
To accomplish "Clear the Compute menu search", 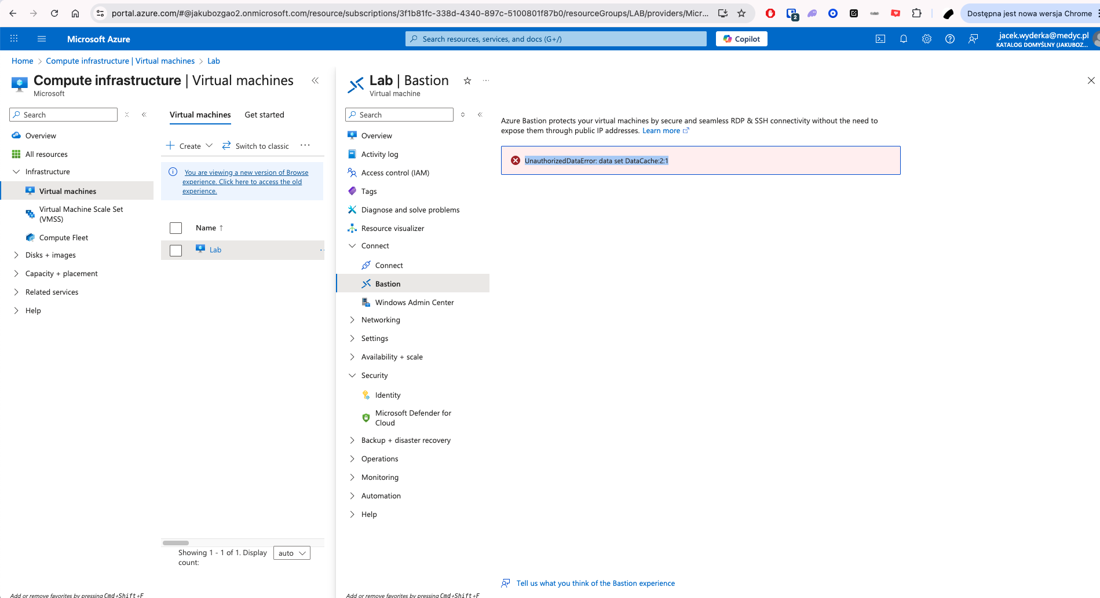I will click(x=127, y=115).
